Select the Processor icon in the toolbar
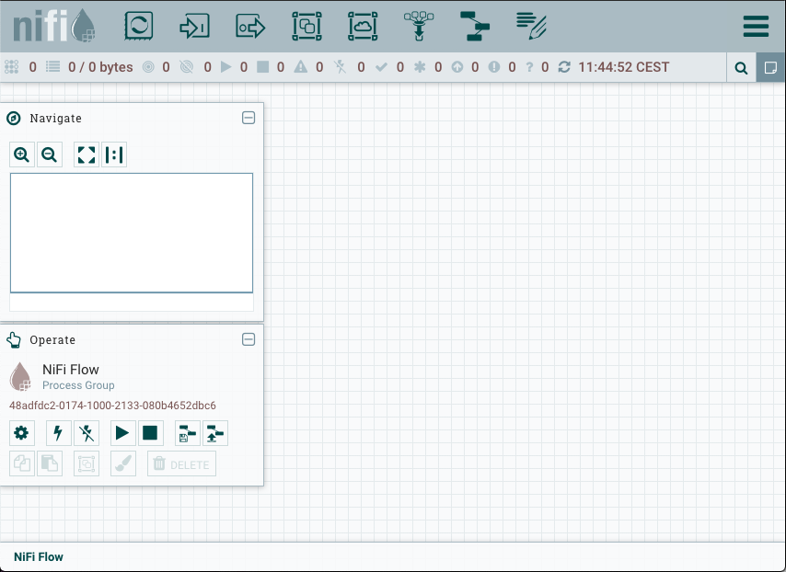Image resolution: width=786 pixels, height=572 pixels. coord(138,27)
